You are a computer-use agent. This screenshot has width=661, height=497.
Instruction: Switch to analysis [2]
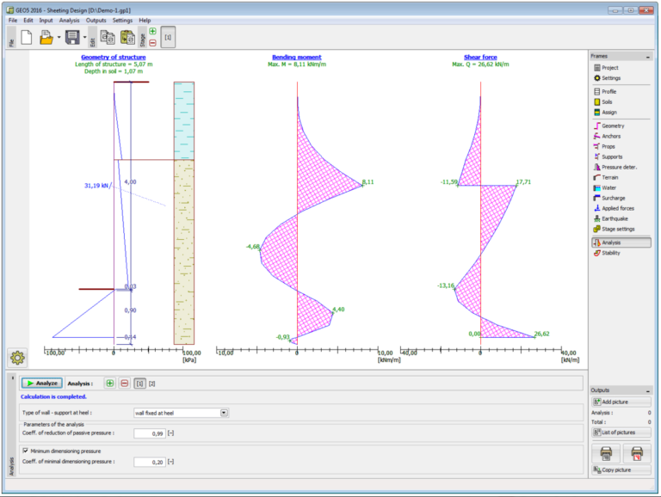[x=152, y=383]
